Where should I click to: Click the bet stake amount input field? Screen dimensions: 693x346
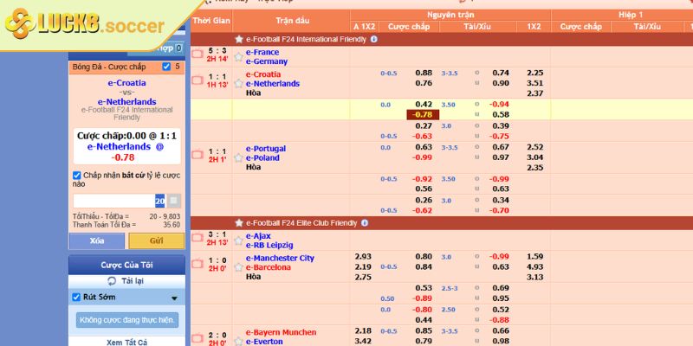click(113, 201)
